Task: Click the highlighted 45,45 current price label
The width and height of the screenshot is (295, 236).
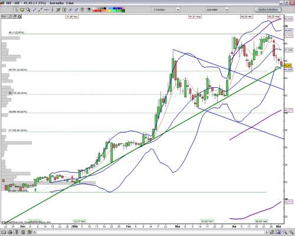Action: click(x=288, y=65)
